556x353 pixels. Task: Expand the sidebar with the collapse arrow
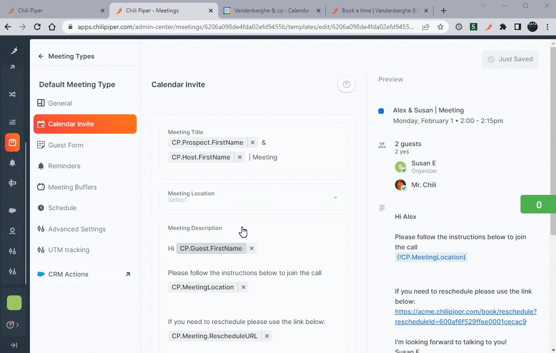13,345
